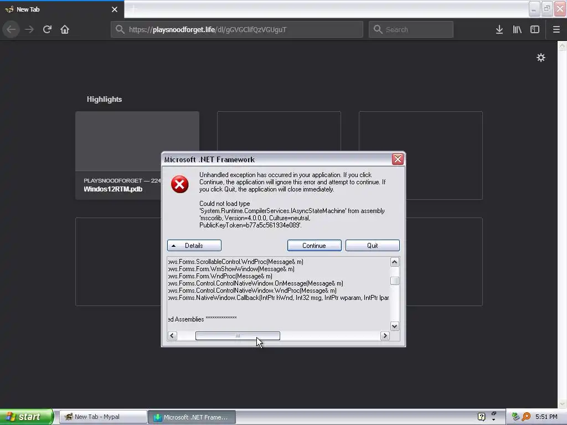This screenshot has height=425, width=567.
Task: Click the browser forward arrow
Action: pos(29,29)
